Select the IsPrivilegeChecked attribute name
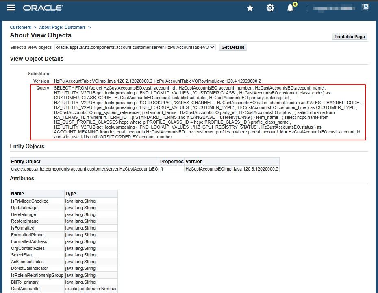 tap(30, 201)
